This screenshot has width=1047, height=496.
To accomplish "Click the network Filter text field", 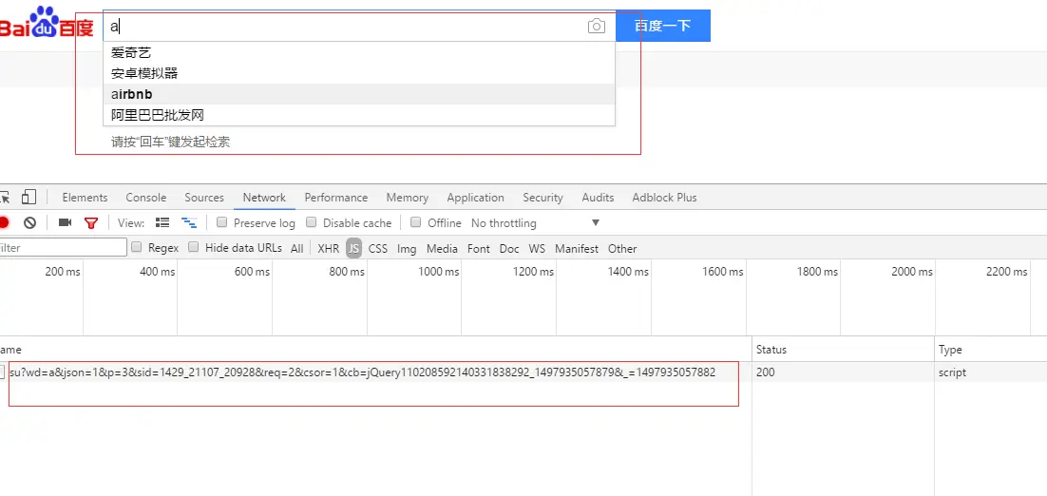I will tap(63, 248).
